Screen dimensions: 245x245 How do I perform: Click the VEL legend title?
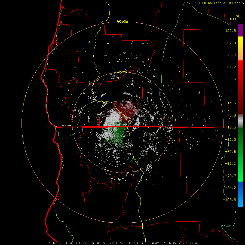[x=239, y=16]
